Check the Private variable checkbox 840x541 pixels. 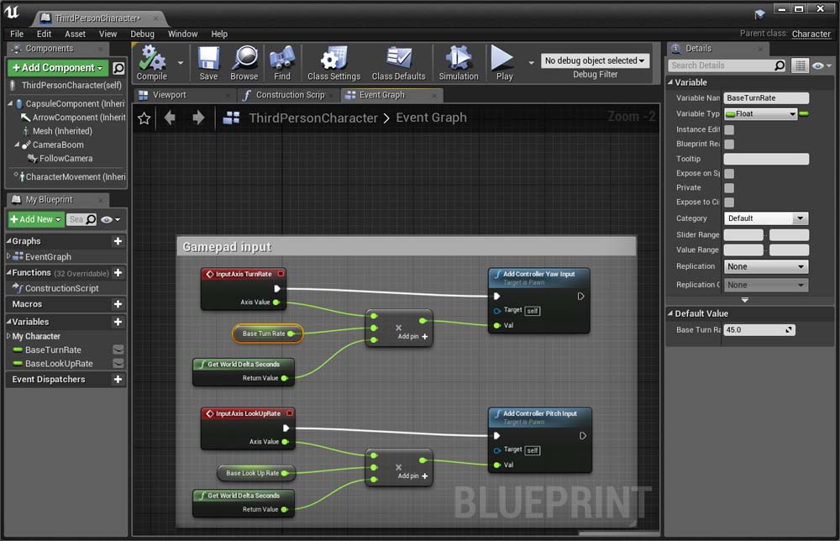(x=729, y=188)
